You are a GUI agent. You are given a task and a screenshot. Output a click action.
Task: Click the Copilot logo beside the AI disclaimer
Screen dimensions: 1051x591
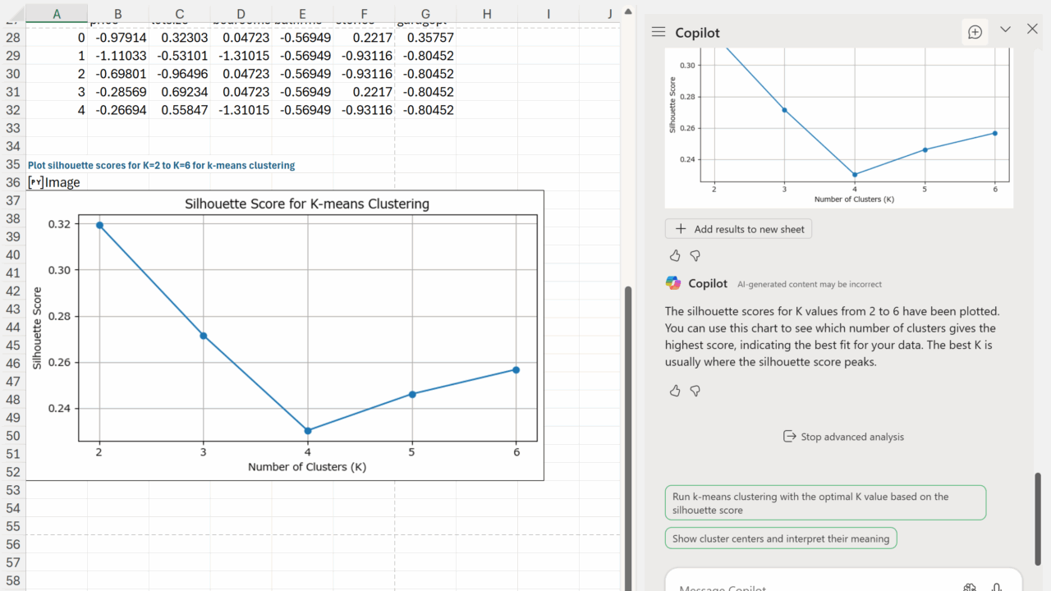[673, 283]
